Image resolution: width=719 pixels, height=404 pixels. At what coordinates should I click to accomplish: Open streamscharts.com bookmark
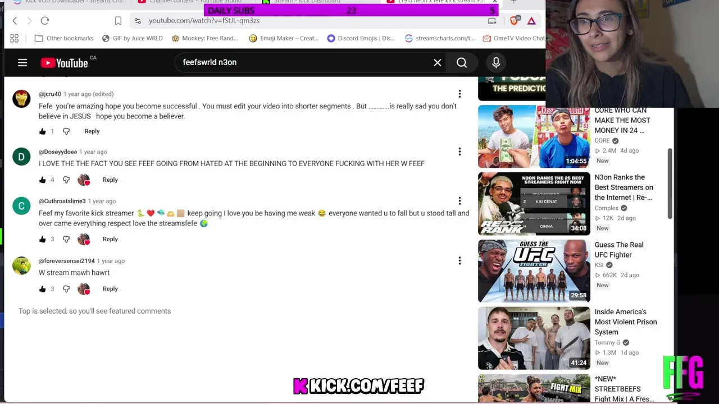tap(440, 38)
